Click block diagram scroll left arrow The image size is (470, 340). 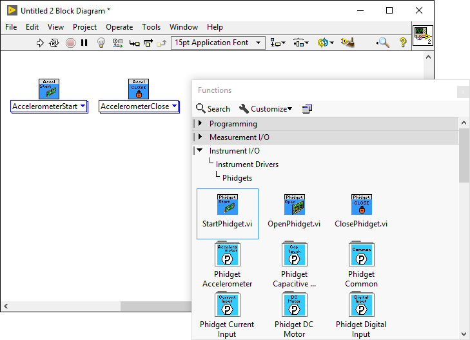6,306
